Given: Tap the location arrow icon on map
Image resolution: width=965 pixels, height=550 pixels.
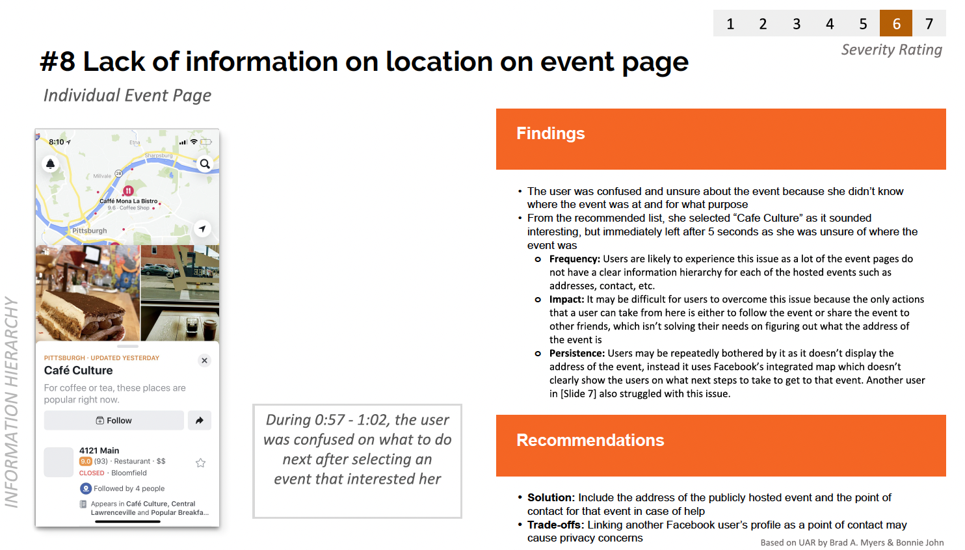Looking at the screenshot, I should point(202,229).
